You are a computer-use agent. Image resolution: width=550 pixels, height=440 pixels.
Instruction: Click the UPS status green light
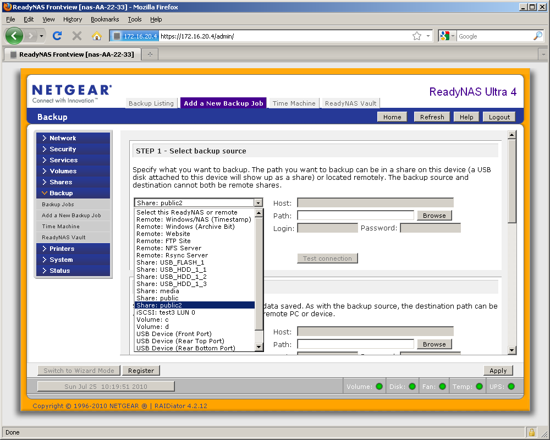(511, 386)
